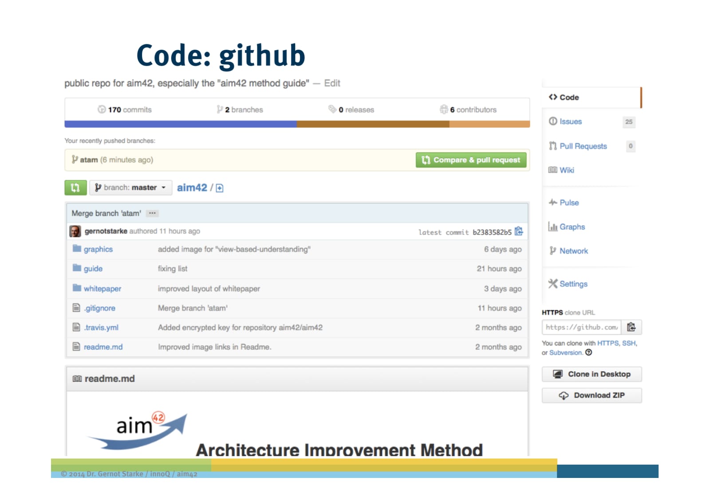Viewport: 710px width, 501px height.
Task: Open the branch: master dropdown
Action: coord(130,188)
